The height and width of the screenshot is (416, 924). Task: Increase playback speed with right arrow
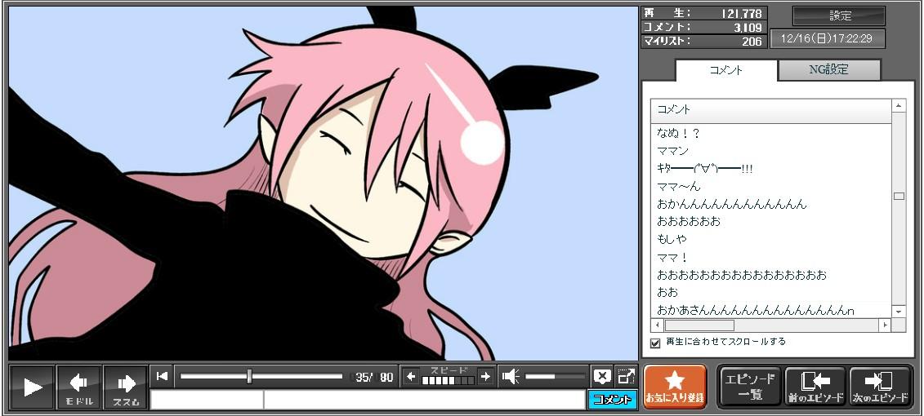click(x=485, y=376)
